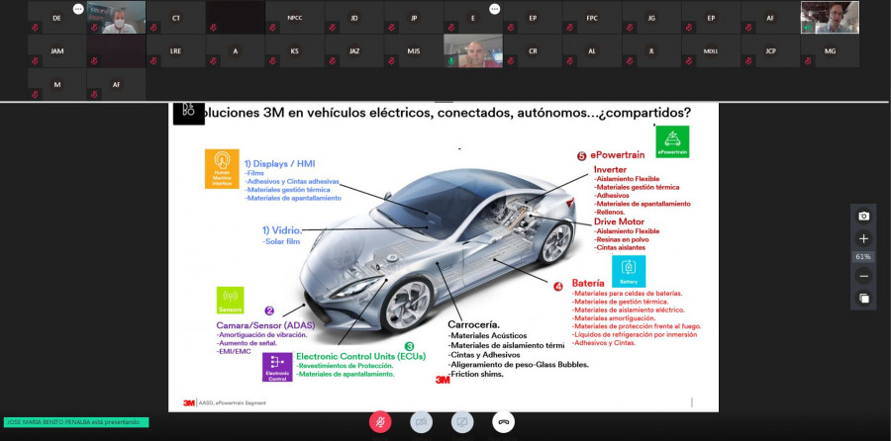This screenshot has width=891, height=441.
Task: Click the "-EMI/EMC" text on the slide
Action: [234, 351]
